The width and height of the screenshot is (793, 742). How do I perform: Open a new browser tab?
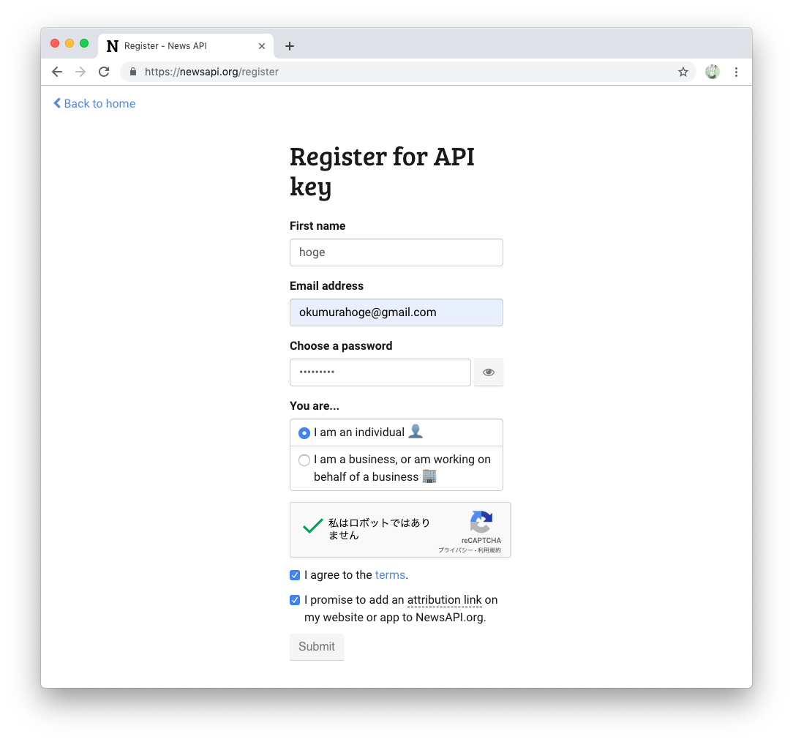(x=289, y=45)
